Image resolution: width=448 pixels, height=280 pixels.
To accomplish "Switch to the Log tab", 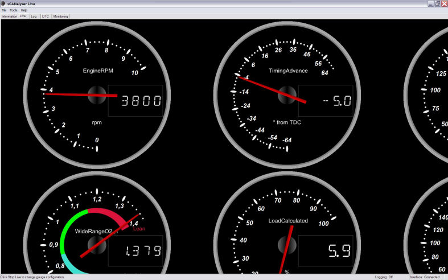I will 34,17.
